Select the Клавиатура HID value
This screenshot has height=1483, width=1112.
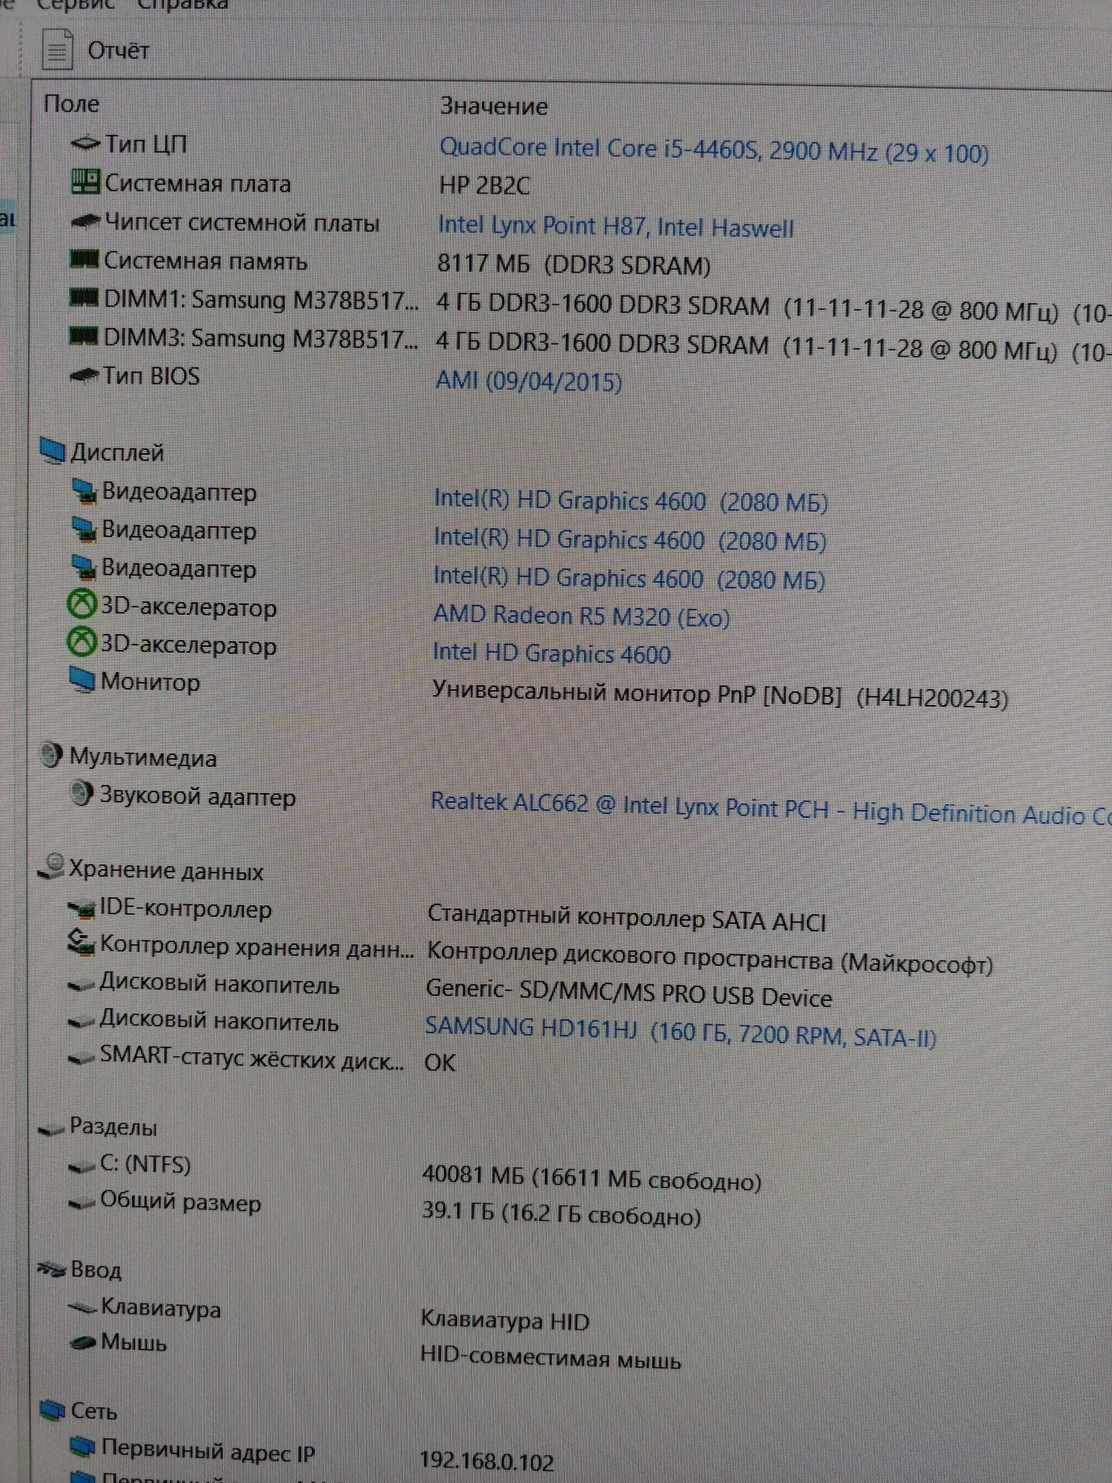point(505,1321)
